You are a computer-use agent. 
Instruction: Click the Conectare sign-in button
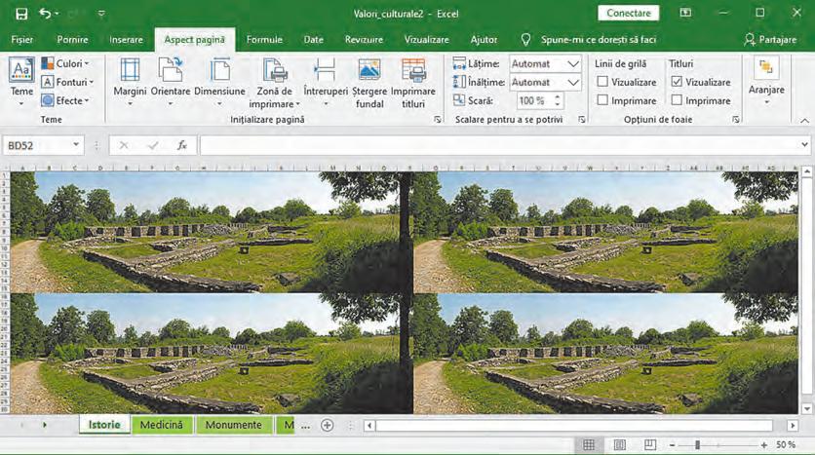[x=629, y=13]
